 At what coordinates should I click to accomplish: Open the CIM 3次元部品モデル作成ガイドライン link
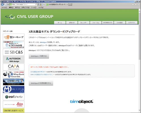point(42,75)
